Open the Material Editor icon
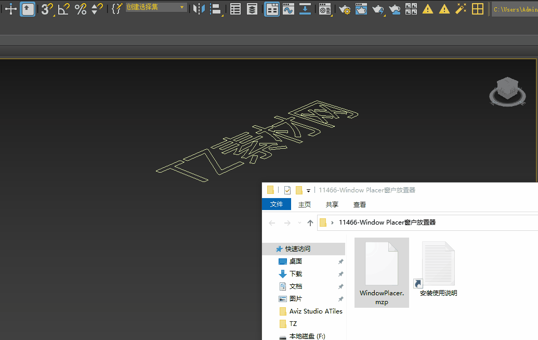538x340 pixels. pos(325,9)
